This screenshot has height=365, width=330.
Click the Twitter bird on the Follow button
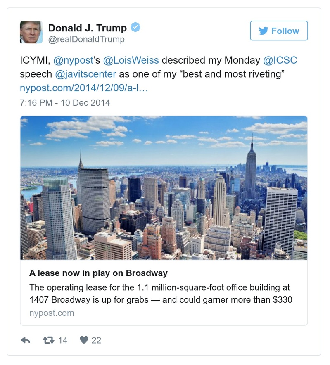[x=263, y=31]
